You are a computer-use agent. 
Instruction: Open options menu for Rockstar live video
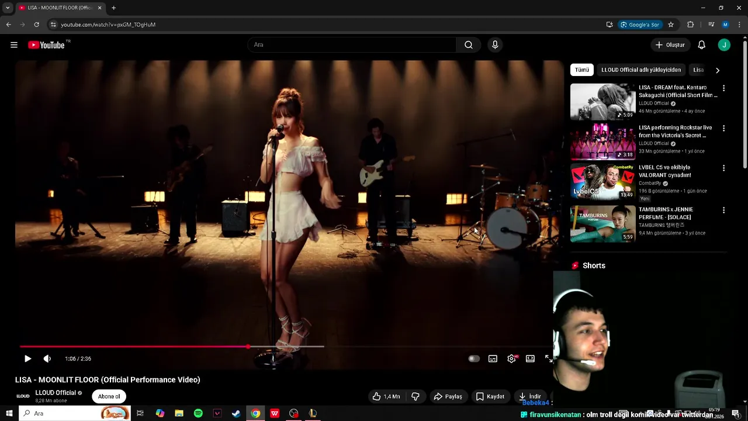pyautogui.click(x=723, y=128)
